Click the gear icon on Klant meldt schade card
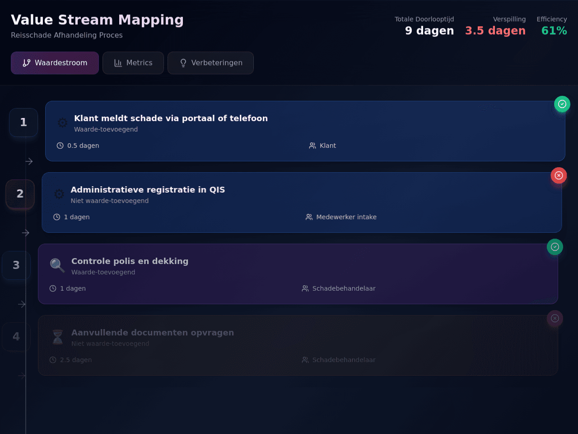The image size is (578, 434). coord(62,123)
